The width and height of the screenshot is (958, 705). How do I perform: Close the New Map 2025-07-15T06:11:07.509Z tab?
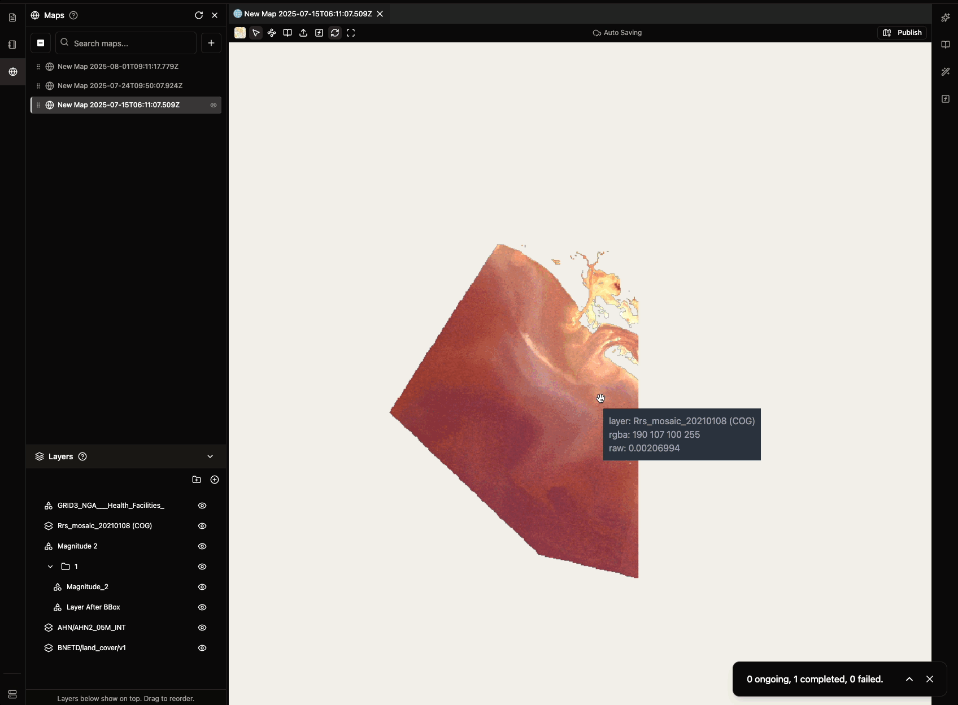point(380,14)
